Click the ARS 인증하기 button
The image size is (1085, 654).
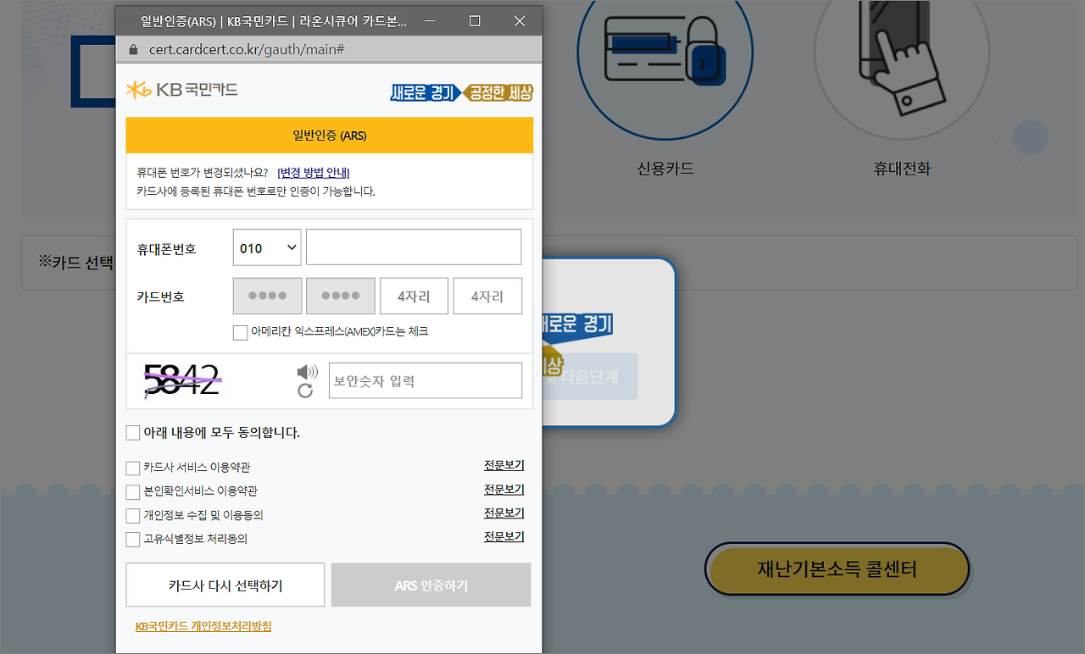431,585
